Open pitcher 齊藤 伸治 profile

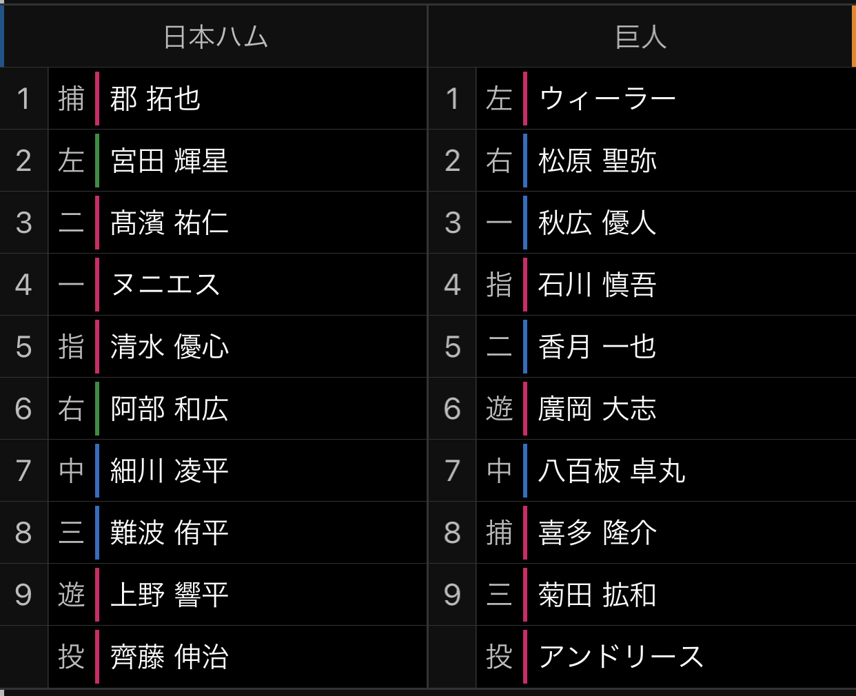pos(169,657)
